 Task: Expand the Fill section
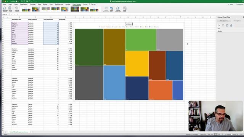pos(218,29)
